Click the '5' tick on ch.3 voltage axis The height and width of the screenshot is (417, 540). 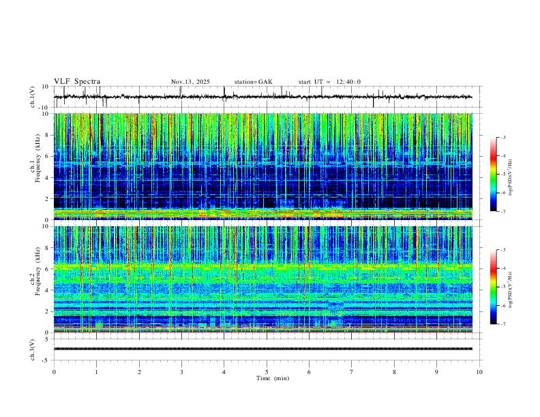pyautogui.click(x=48, y=339)
